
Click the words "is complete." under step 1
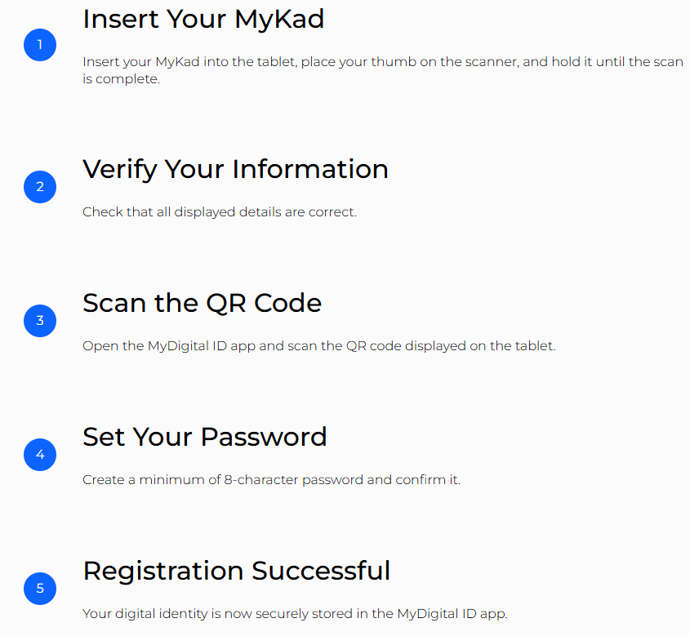(x=120, y=80)
